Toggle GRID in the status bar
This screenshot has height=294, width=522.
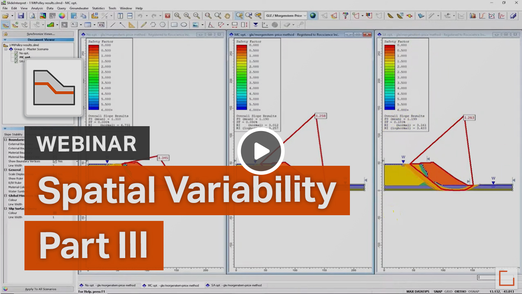(x=449, y=291)
